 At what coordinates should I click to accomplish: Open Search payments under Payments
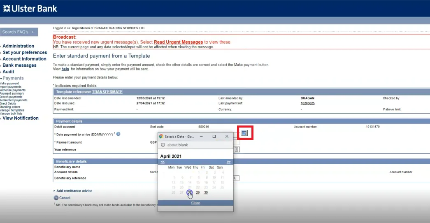(x=11, y=97)
